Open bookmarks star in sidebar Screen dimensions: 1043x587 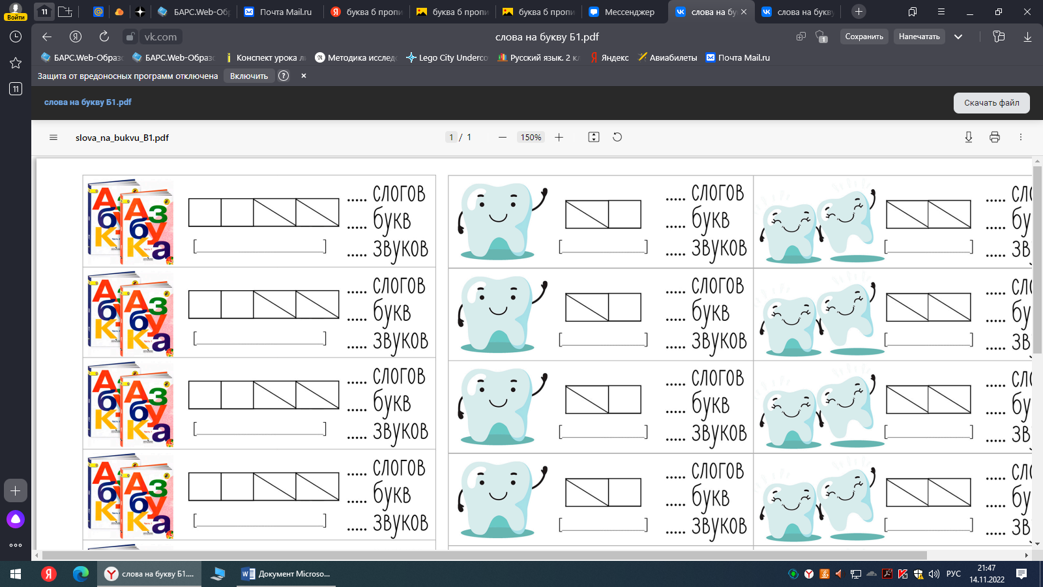pos(16,63)
